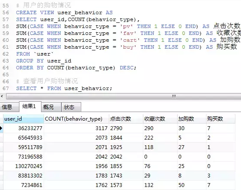241x190 pixels.
Task: Click the horizontal scrollbar thumb of the editor
Action: 124,97
